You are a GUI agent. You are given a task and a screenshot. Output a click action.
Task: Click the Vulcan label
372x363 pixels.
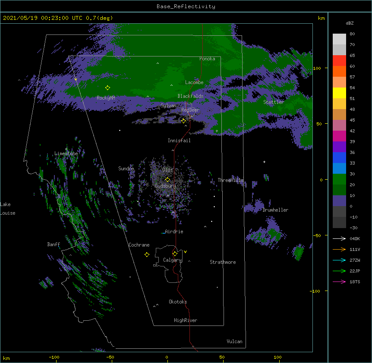pos(234,342)
